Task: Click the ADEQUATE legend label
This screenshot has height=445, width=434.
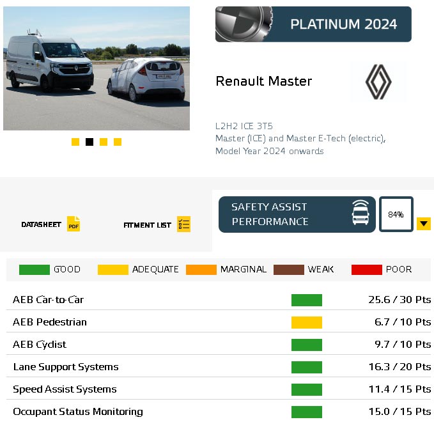Action: click(155, 269)
